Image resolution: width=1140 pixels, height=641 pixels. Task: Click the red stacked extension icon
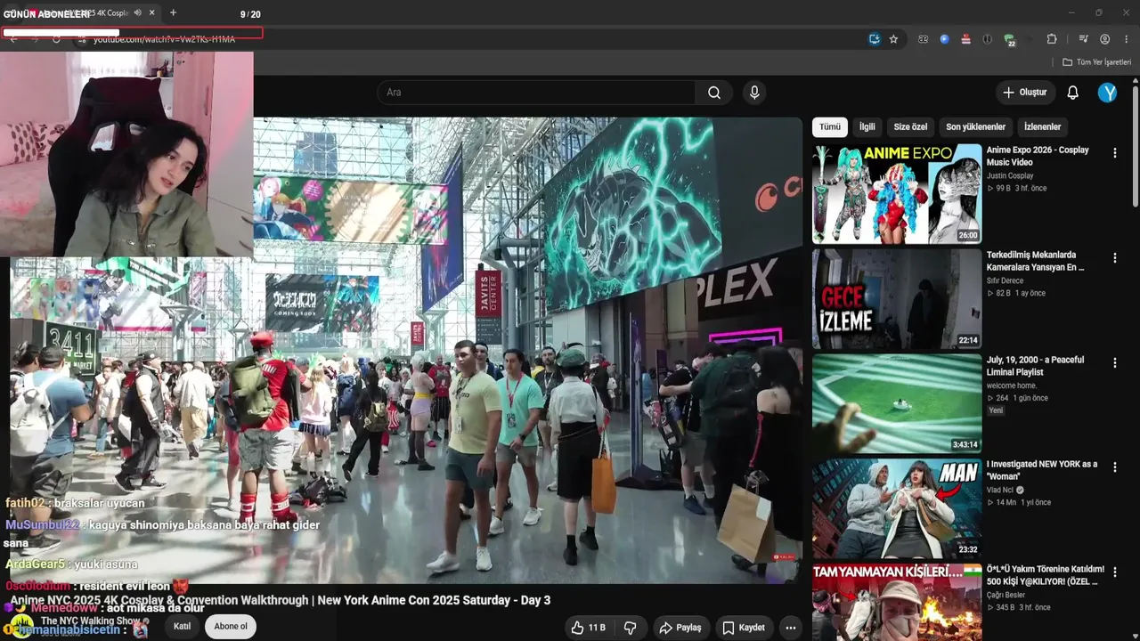point(966,39)
